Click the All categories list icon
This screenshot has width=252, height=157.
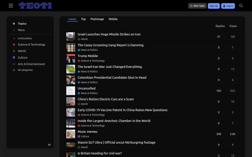[x=14, y=70]
